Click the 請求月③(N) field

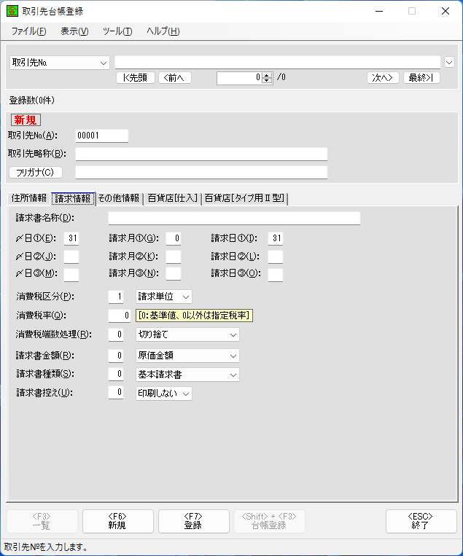click(x=174, y=274)
